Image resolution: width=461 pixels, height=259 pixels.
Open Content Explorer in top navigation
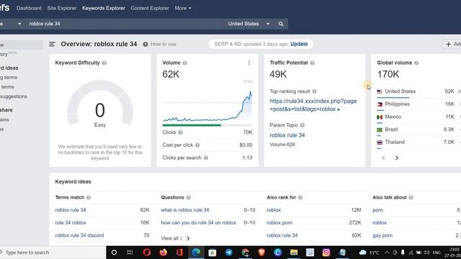[150, 8]
